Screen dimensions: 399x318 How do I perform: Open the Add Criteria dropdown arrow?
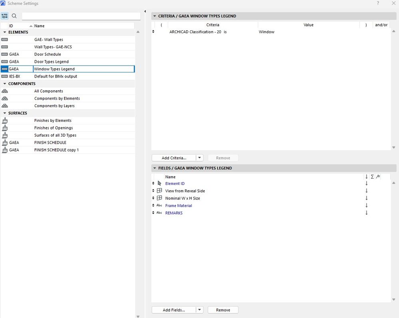(200, 158)
